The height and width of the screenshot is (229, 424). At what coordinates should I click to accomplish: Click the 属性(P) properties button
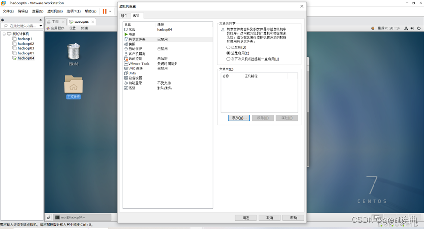click(287, 118)
